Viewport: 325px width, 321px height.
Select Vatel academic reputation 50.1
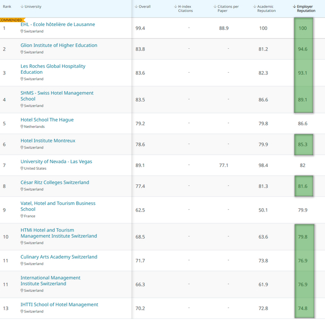click(x=263, y=210)
